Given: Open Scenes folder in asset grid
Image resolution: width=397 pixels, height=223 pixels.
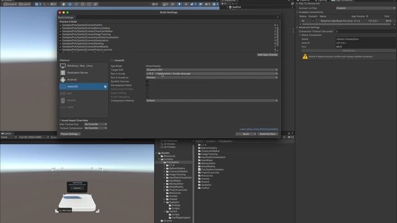Looking at the screenshot, I should (203, 179).
